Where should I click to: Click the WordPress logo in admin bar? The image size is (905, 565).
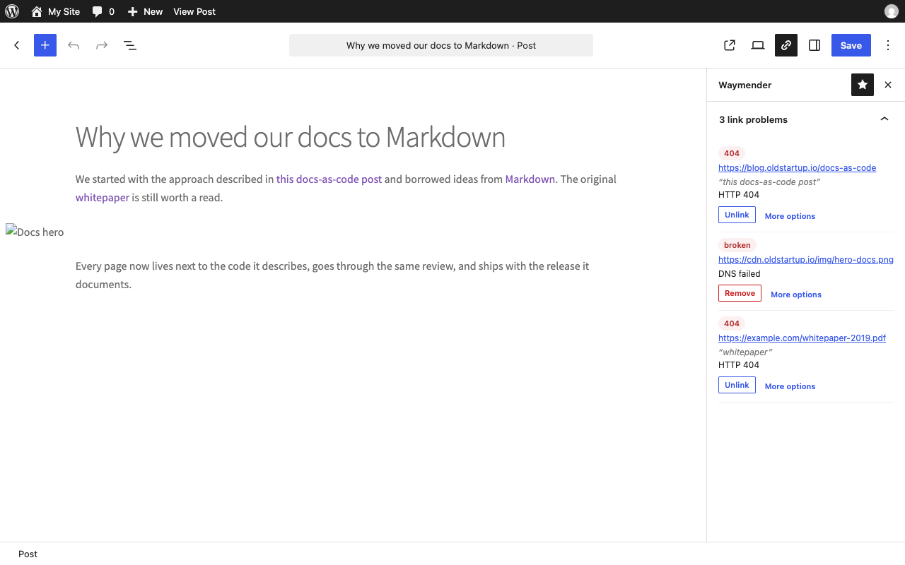pyautogui.click(x=12, y=11)
